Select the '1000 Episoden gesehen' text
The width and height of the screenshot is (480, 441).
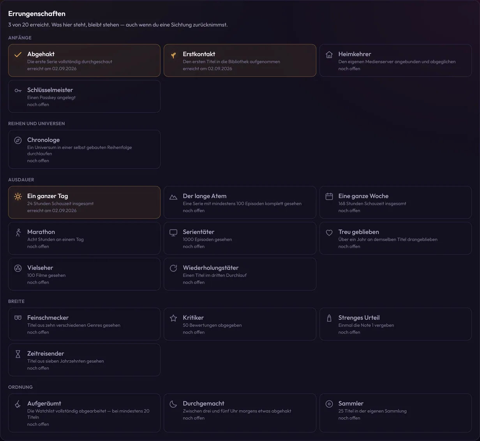point(207,239)
